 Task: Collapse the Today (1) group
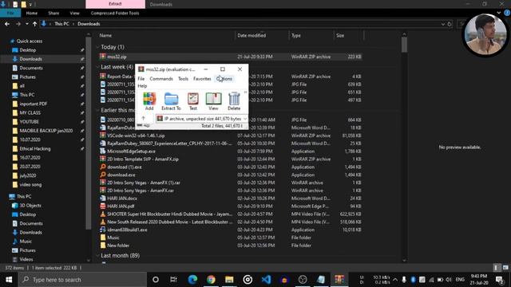(97, 47)
